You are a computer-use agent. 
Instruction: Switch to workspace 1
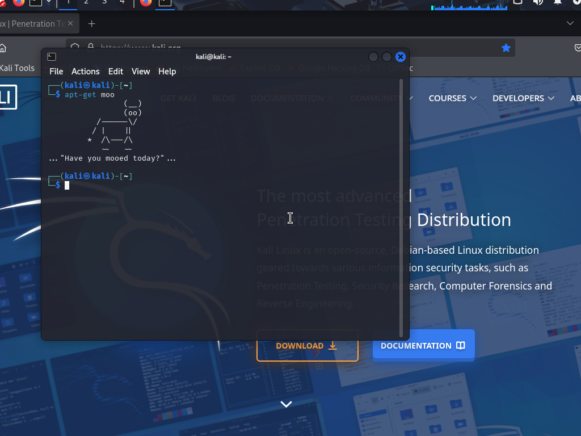click(68, 3)
